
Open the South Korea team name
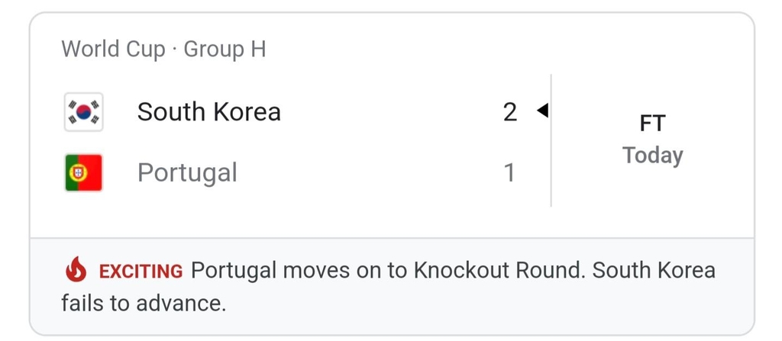(209, 111)
